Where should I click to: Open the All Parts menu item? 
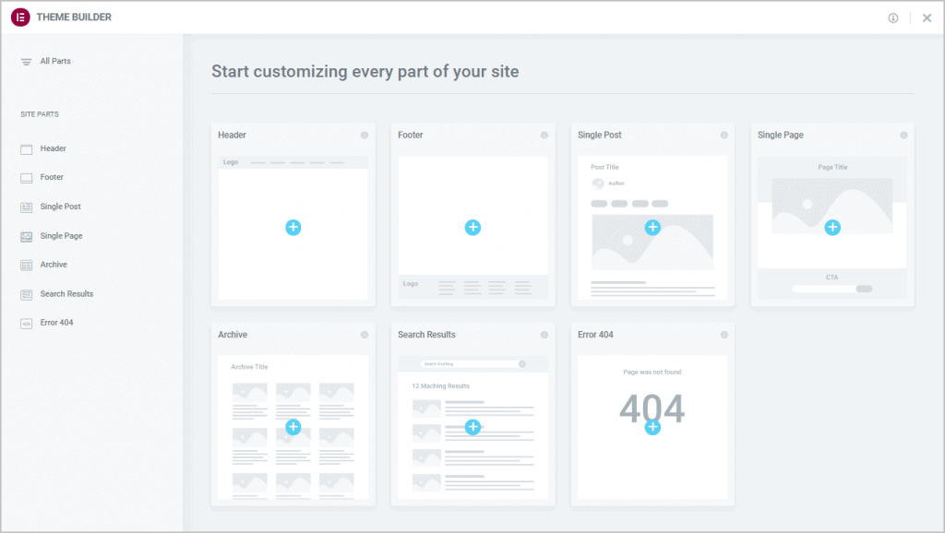pos(53,61)
